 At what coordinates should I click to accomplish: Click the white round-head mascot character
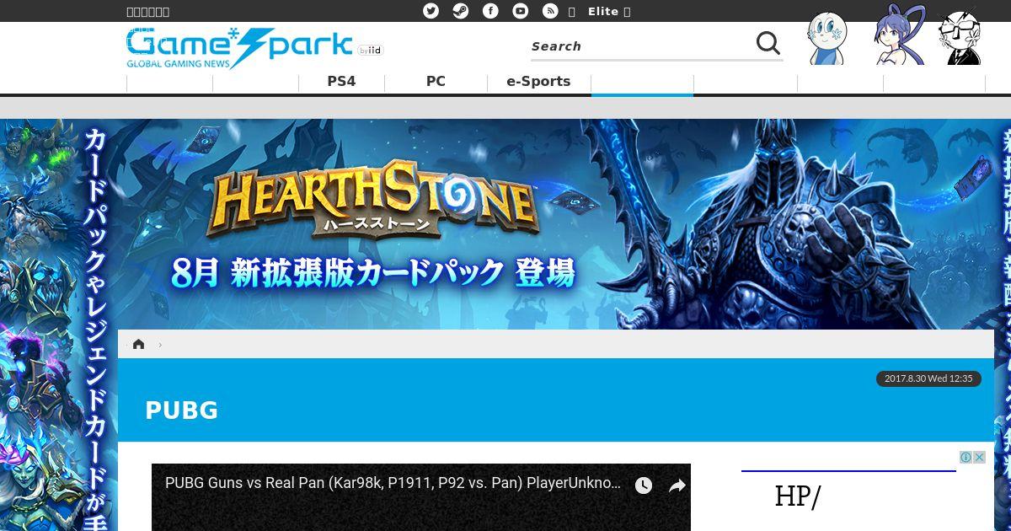coord(827,38)
